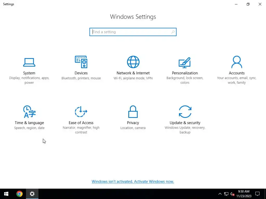Image resolution: width=266 pixels, height=199 pixels.
Task: Click the Privacy label text
Action: point(133,123)
